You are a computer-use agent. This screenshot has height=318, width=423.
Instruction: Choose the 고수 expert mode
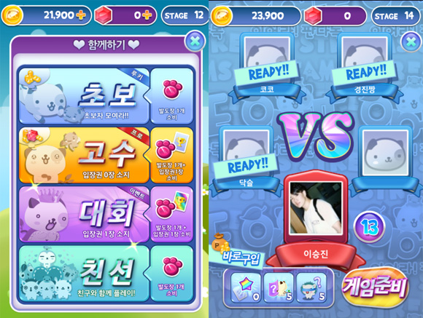(x=106, y=156)
